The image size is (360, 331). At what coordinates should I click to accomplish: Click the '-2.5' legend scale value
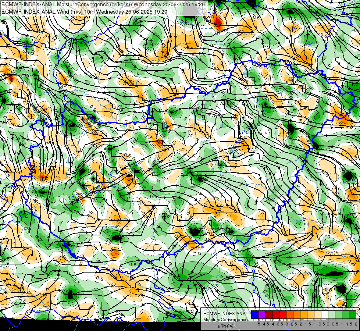coord(293,324)
